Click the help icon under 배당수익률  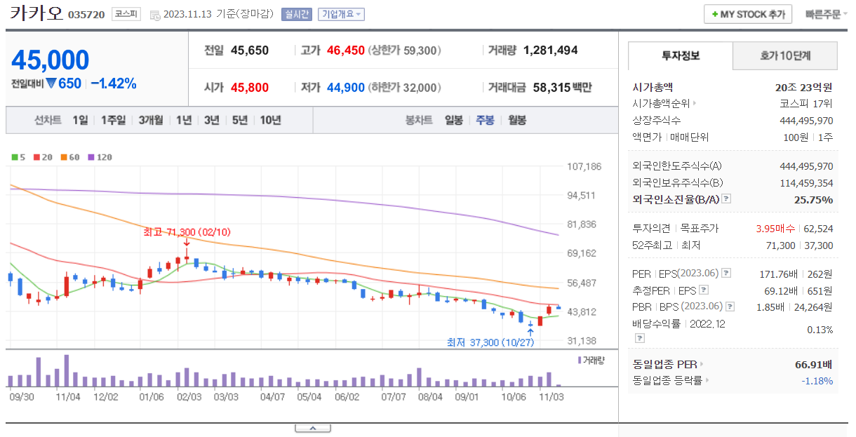639,338
